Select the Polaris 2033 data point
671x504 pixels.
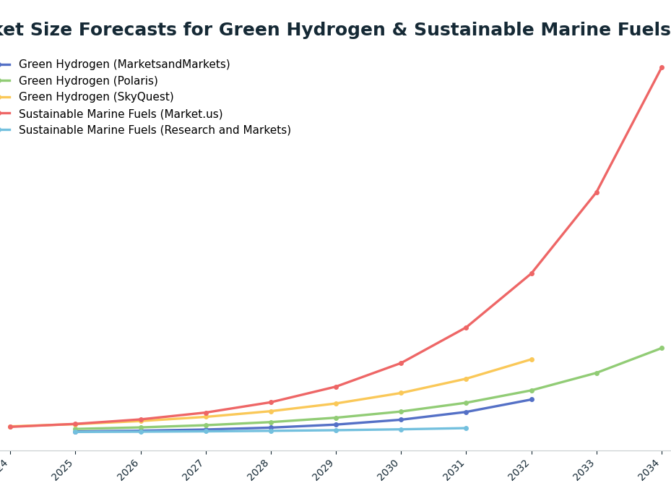point(597,373)
